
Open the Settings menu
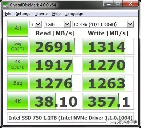click(23, 14)
